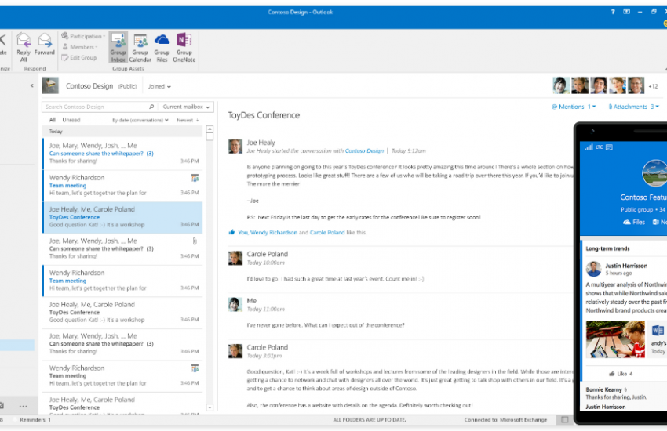Click Joe Healy's avatar in conversation
The image size is (667, 431).
[x=235, y=146]
